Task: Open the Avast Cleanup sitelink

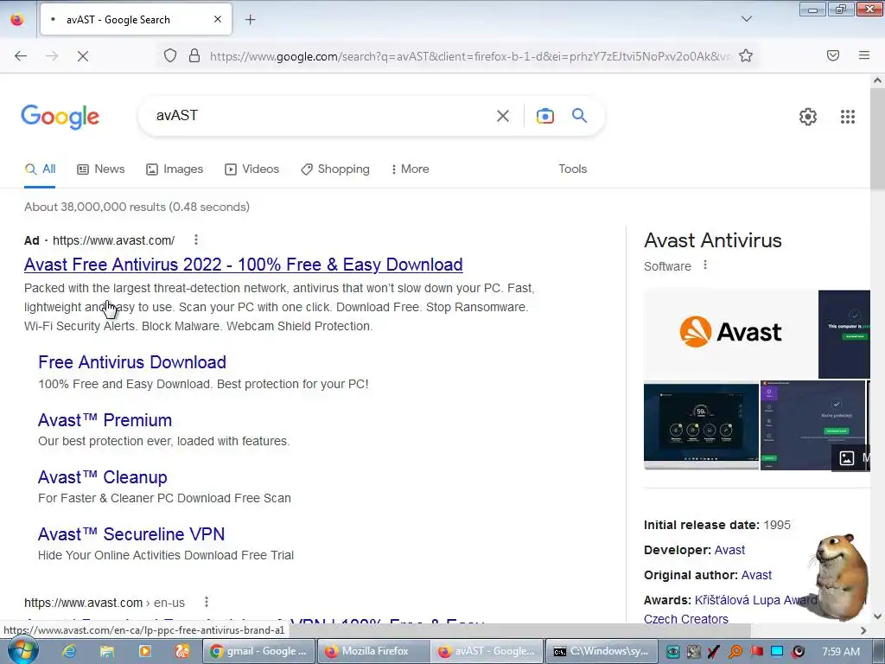Action: (x=103, y=477)
